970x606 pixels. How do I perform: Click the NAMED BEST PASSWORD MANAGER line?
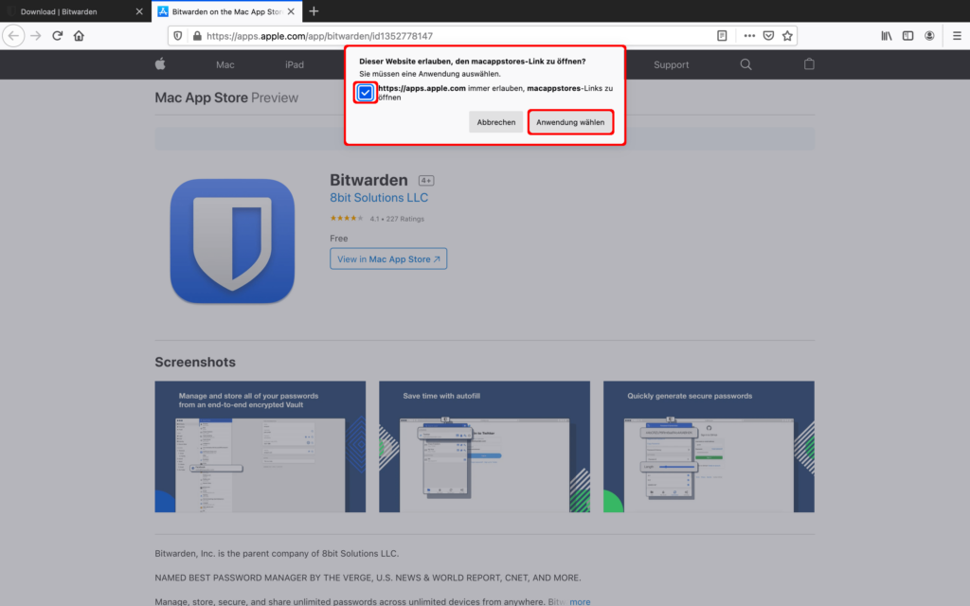[x=368, y=578]
